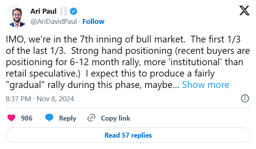The image size is (256, 149).
Task: Click the 986 likes count
Action: coord(27,118)
